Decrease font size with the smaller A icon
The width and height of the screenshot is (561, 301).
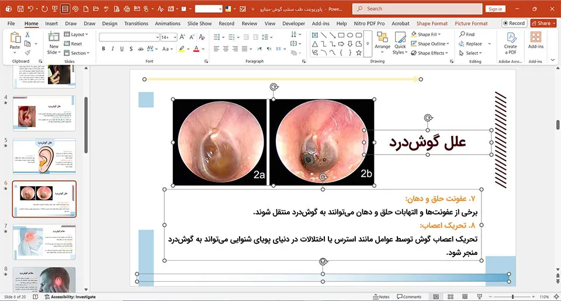coord(192,37)
